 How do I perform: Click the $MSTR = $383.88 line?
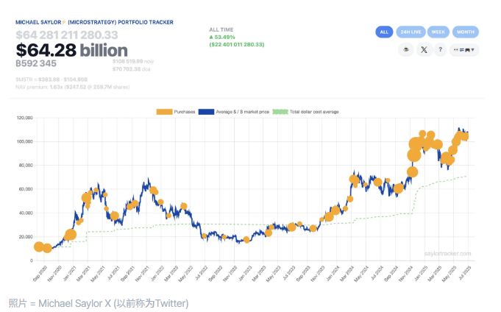pos(51,79)
